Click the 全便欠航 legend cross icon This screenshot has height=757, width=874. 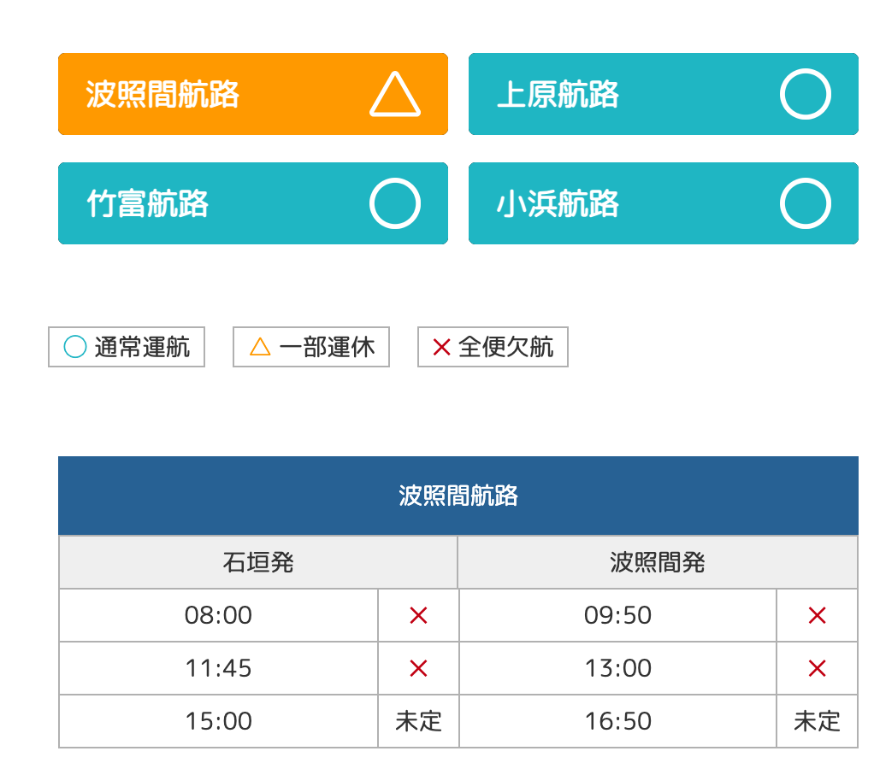click(441, 347)
